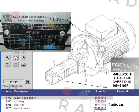Click the 'Qty.' column header

(89, 91)
